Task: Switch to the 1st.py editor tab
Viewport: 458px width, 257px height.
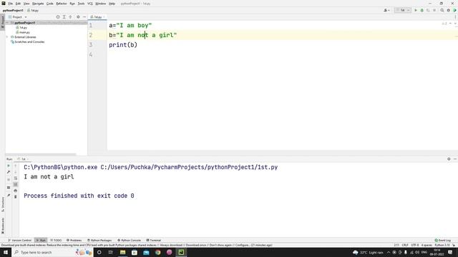Action: click(x=97, y=17)
